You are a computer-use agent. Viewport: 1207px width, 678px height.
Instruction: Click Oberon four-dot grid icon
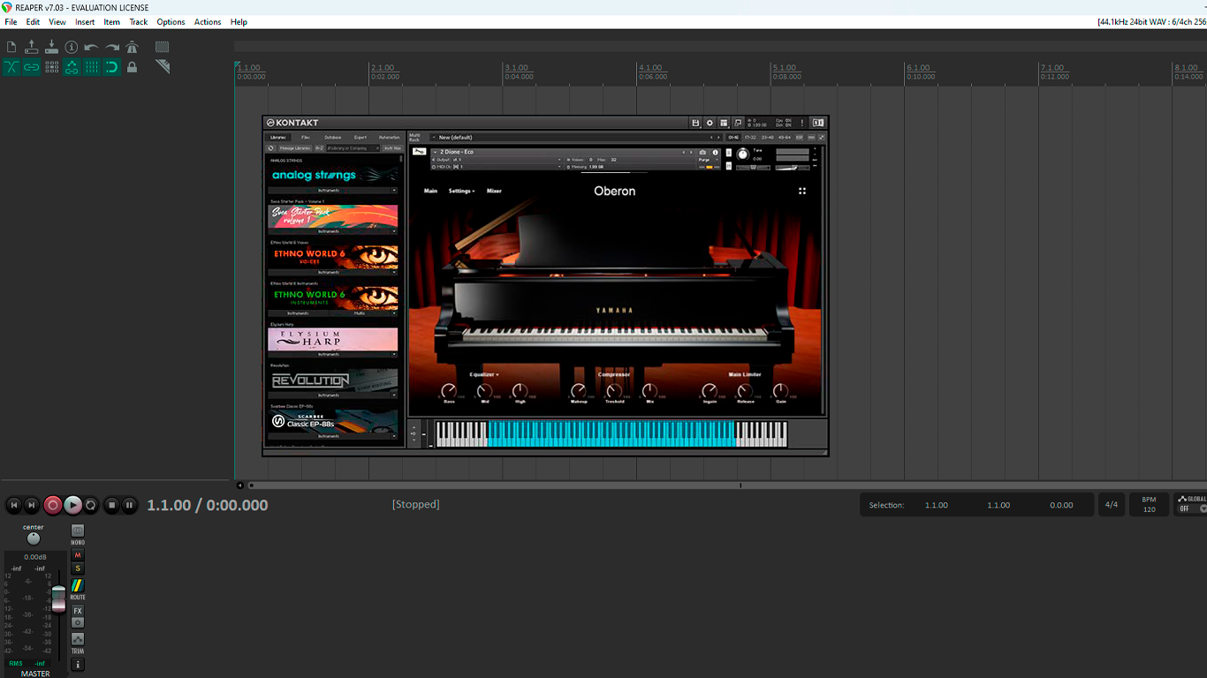coord(802,191)
